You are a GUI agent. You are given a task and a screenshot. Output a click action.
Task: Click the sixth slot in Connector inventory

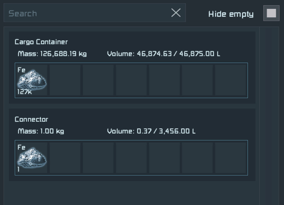[197, 157]
